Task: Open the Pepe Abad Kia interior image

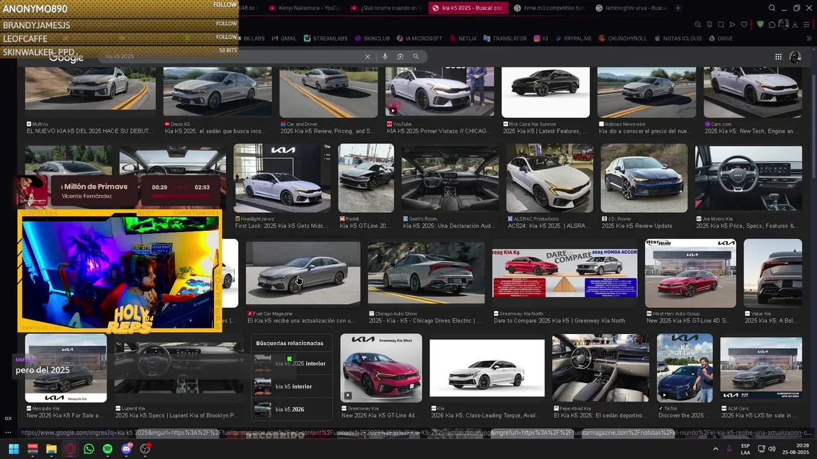Action: coord(601,368)
